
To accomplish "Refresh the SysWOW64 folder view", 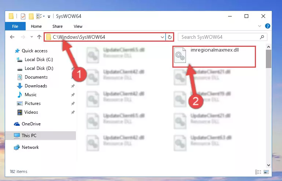I will tap(169, 37).
